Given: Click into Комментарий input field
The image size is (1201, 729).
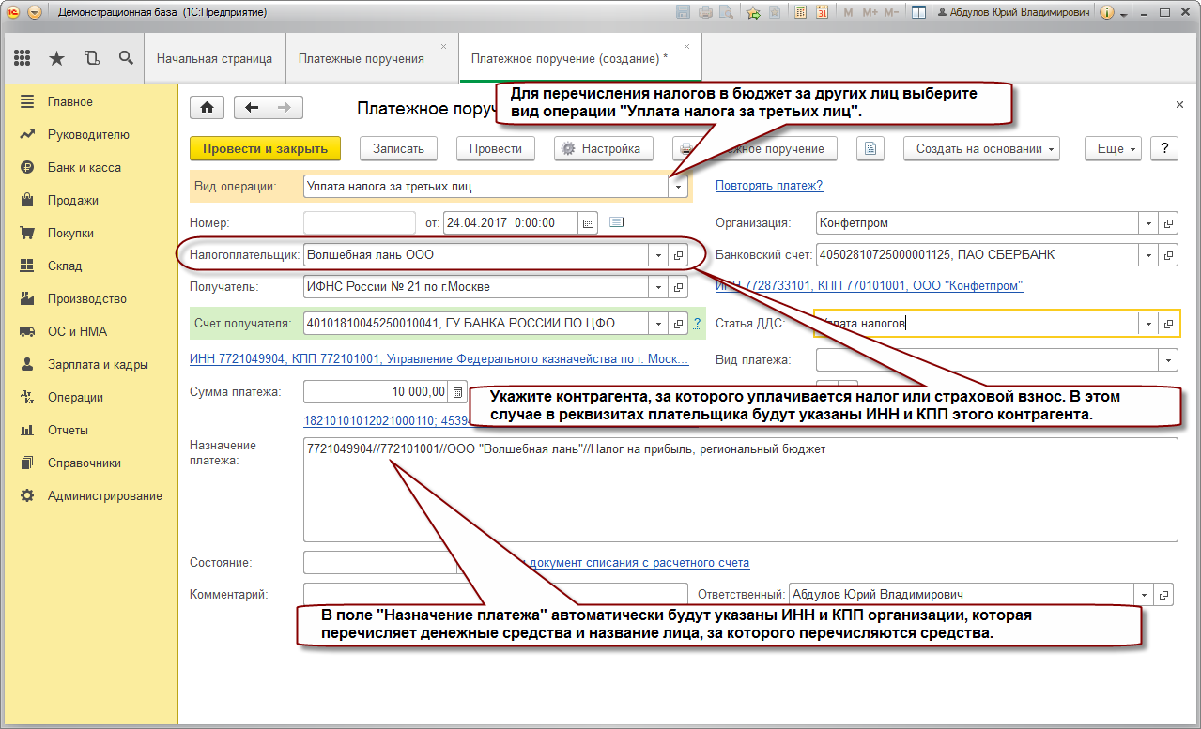Looking at the screenshot, I should [496, 594].
